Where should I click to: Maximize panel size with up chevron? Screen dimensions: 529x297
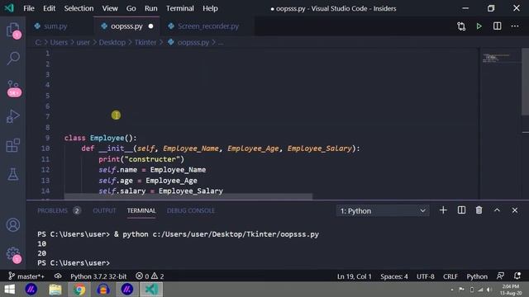click(497, 210)
